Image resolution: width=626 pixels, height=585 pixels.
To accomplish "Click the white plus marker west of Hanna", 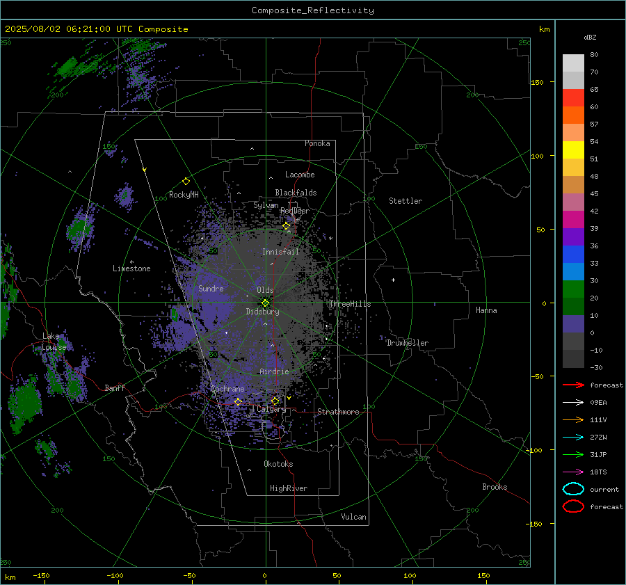I will 393,280.
